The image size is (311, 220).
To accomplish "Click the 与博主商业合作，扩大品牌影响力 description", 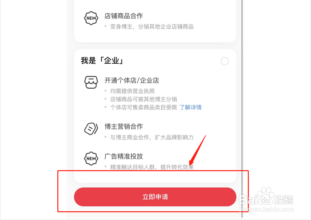I will [152, 137].
